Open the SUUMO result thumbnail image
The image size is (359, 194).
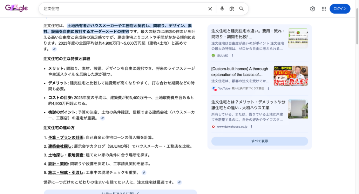pyautogui.click(x=298, y=38)
